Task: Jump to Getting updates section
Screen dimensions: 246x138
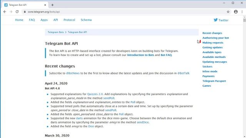Action: click(213, 48)
